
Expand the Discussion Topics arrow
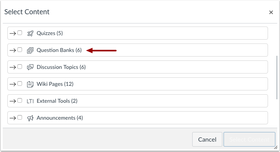[x=13, y=67]
